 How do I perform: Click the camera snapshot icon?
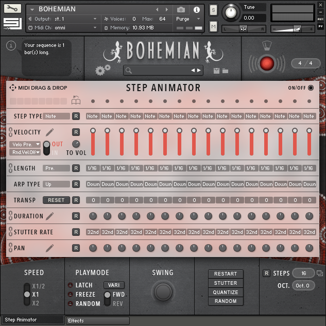tap(181, 9)
